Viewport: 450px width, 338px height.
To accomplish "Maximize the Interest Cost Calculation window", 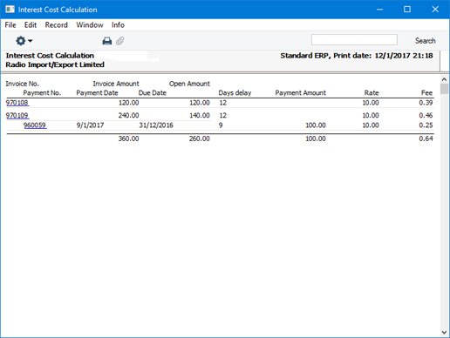I will [x=407, y=10].
